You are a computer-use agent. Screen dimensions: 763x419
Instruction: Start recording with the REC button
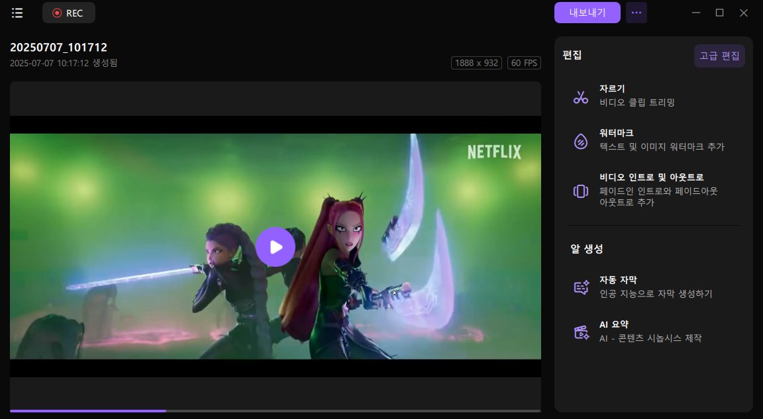pos(69,13)
